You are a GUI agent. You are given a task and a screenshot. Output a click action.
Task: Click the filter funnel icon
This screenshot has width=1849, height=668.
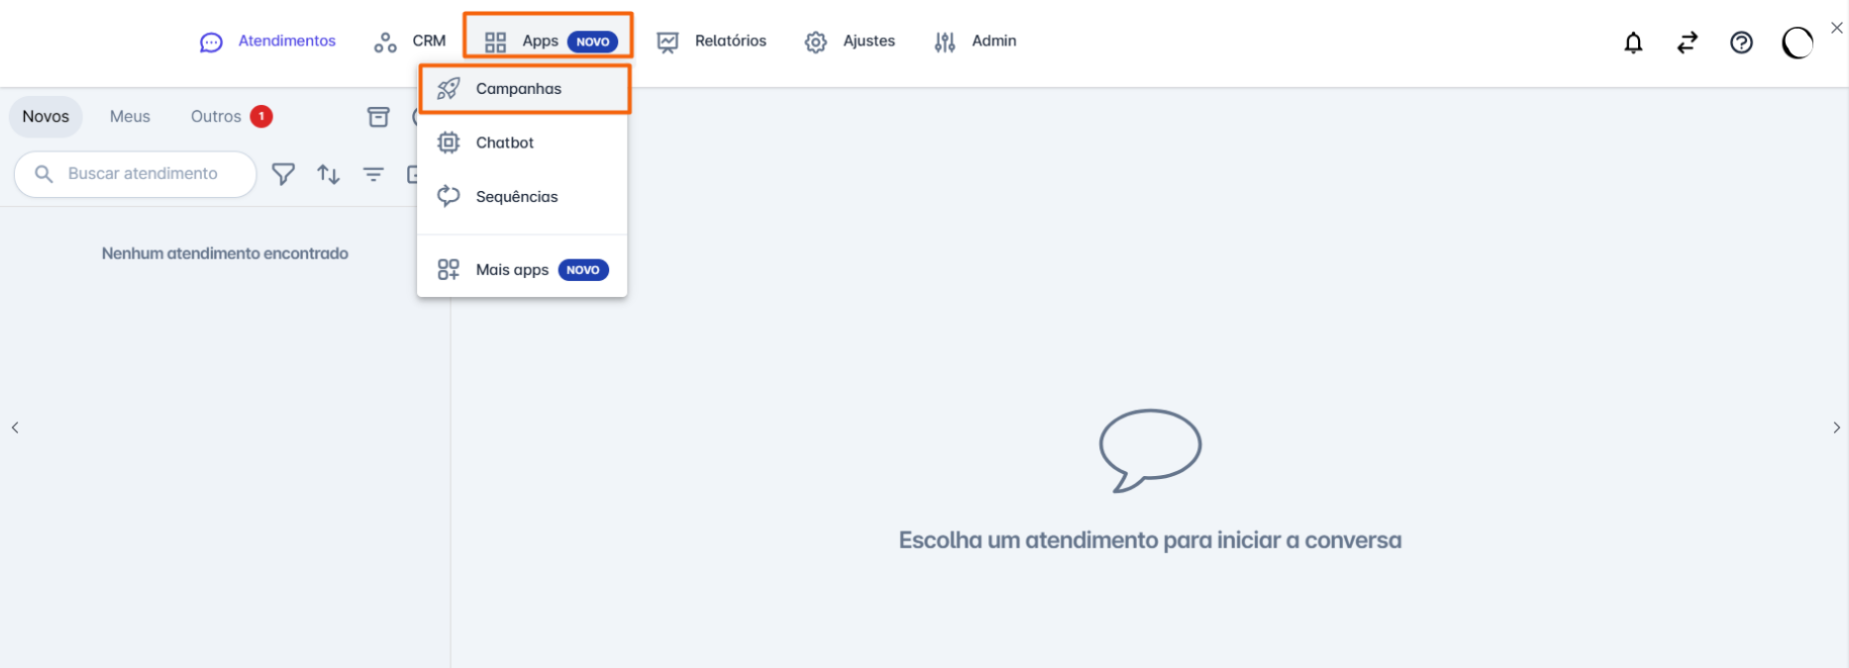(283, 174)
